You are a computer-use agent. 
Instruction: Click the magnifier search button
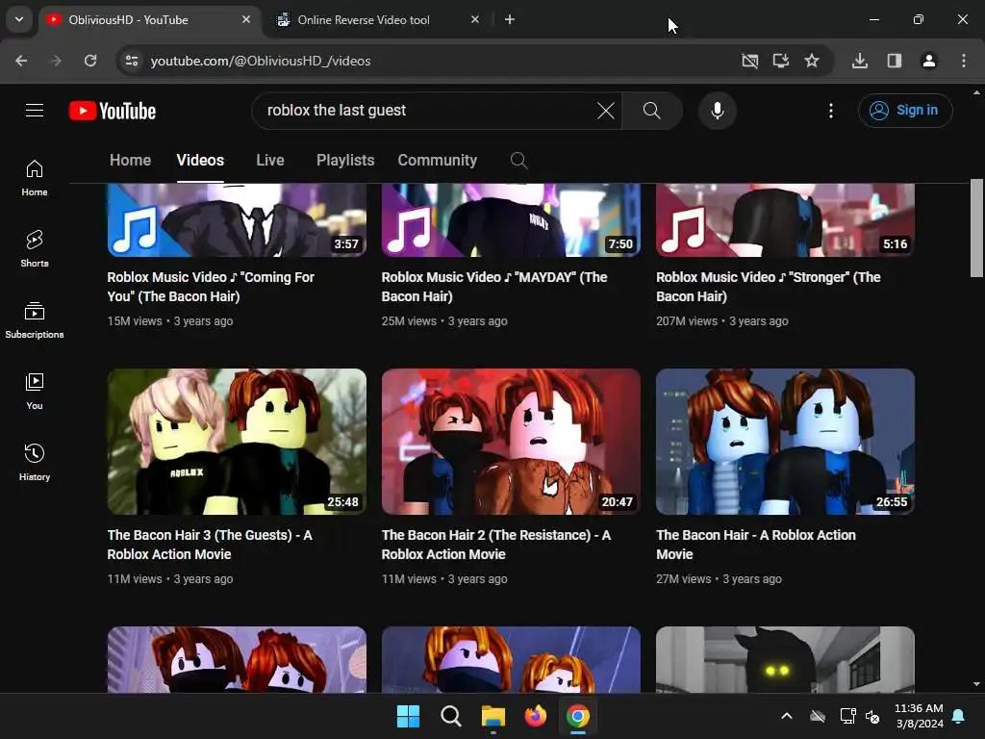click(x=652, y=111)
